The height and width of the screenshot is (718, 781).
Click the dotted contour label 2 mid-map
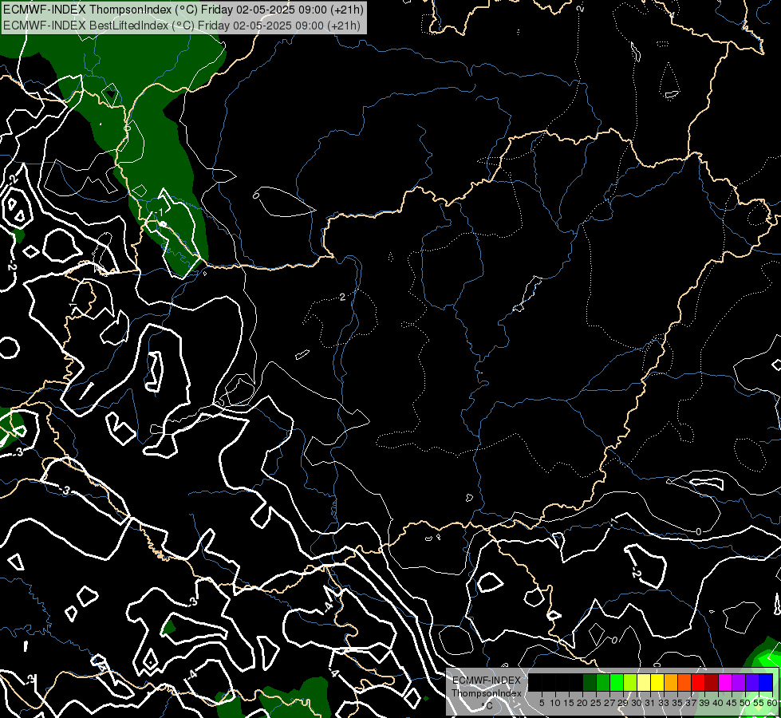tap(342, 297)
